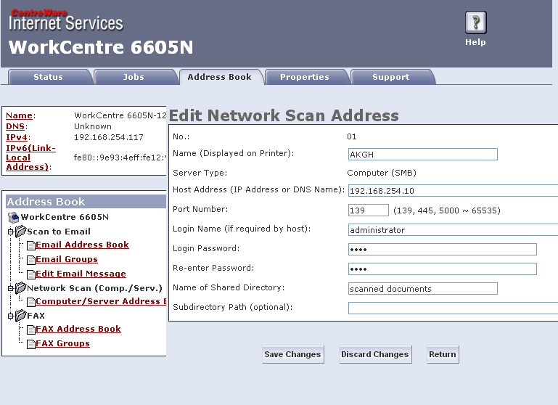
Task: Click the page icon beside Edit Email Message
Action: [x=31, y=274]
